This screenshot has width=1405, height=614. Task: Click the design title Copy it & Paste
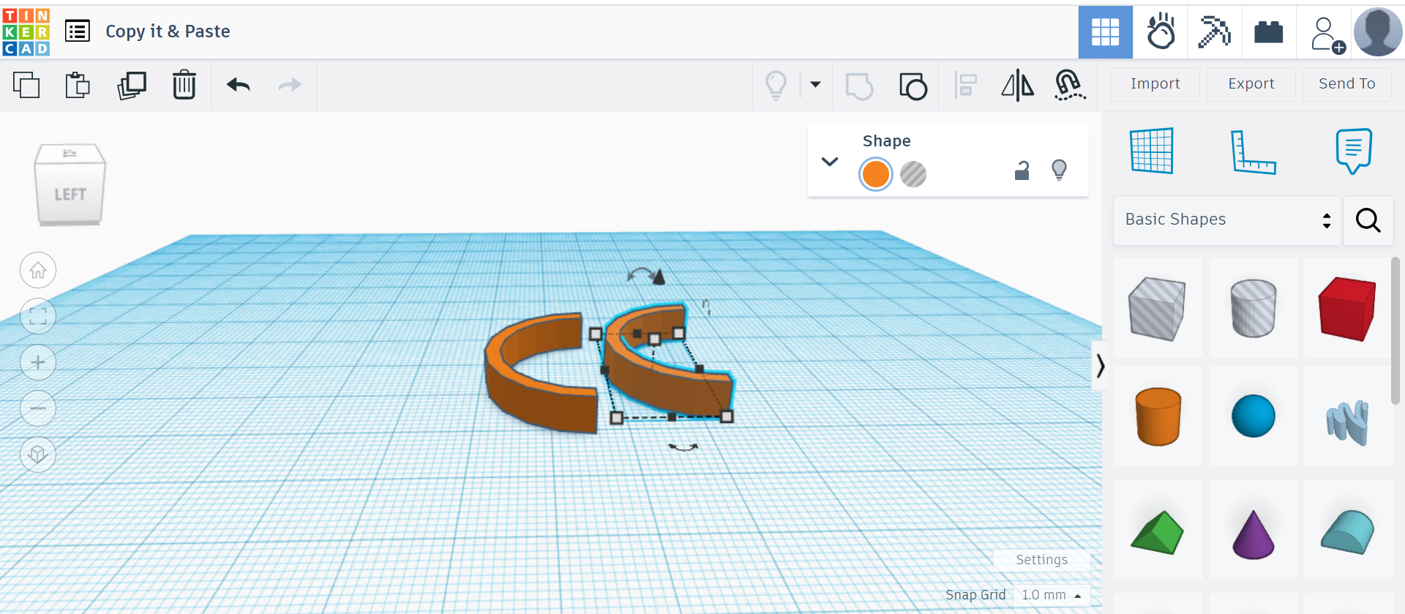(x=168, y=31)
